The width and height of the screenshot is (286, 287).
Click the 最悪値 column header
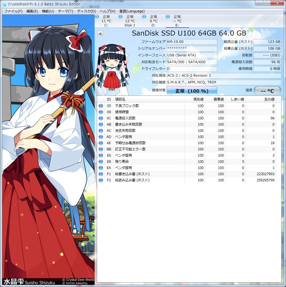pos(215,99)
